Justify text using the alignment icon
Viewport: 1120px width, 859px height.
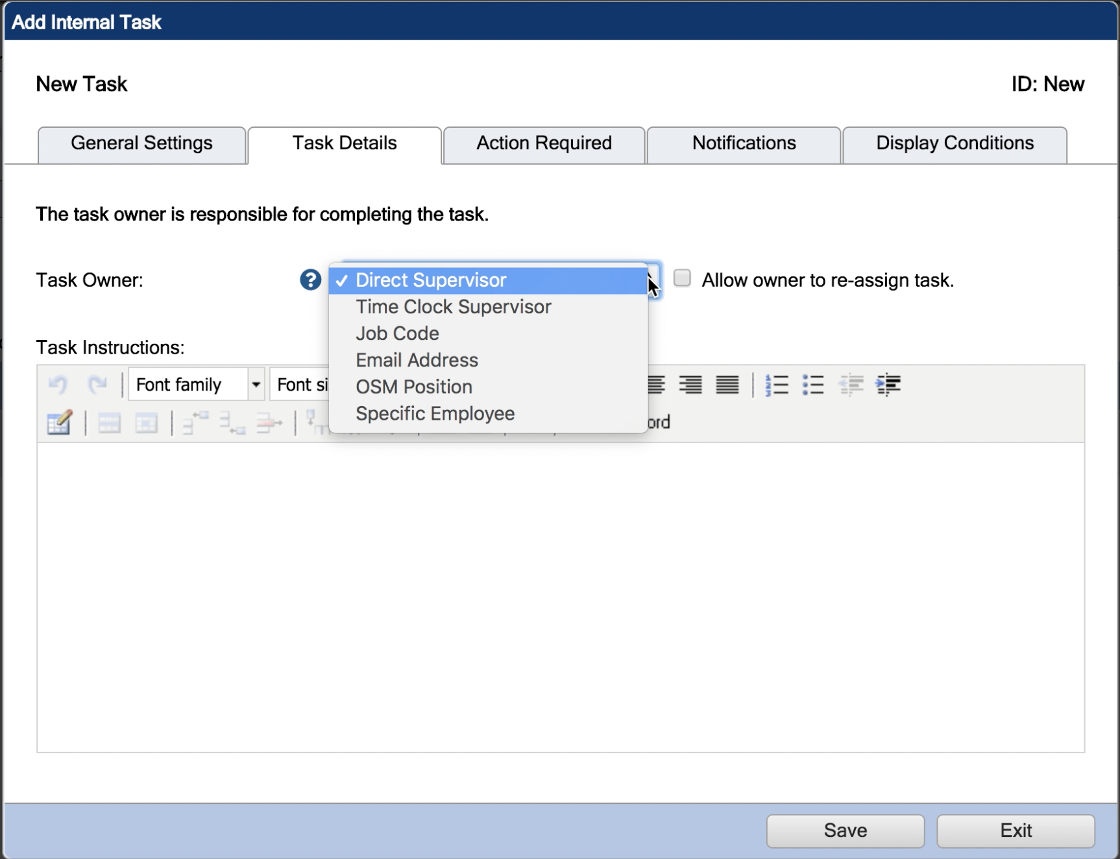coord(727,384)
